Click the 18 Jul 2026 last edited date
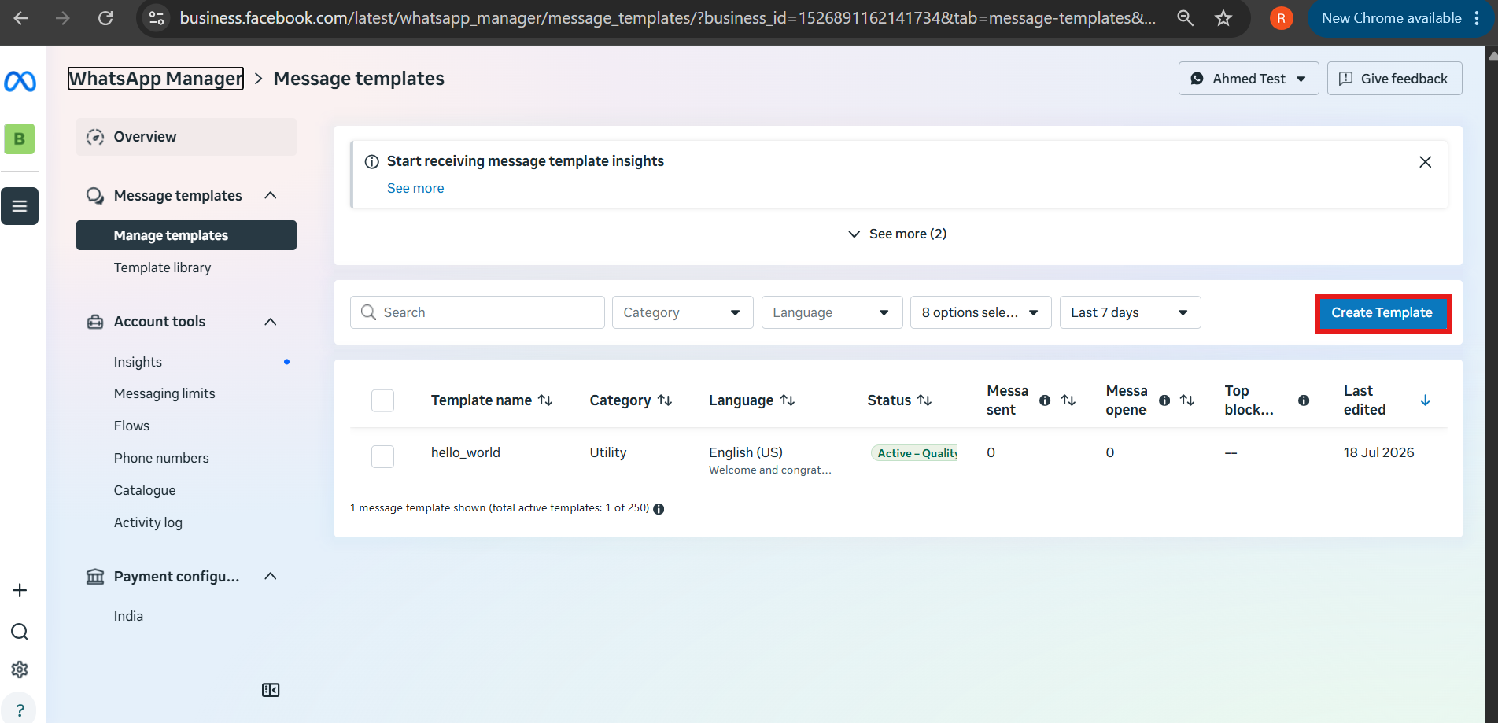1498x723 pixels. pos(1378,452)
